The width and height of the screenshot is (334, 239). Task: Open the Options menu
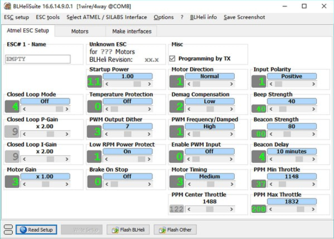coord(164,17)
